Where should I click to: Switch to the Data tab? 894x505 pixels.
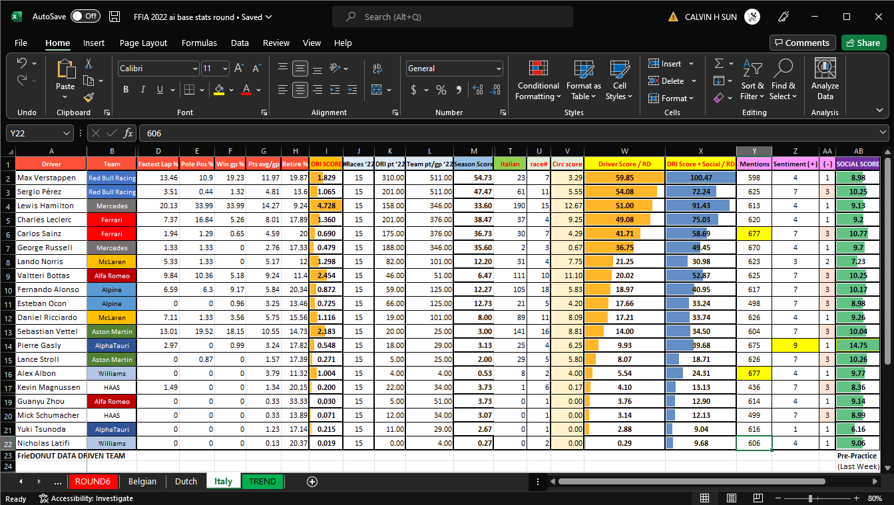(x=240, y=43)
